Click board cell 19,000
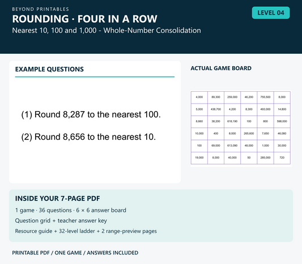 pyautogui.click(x=199, y=157)
